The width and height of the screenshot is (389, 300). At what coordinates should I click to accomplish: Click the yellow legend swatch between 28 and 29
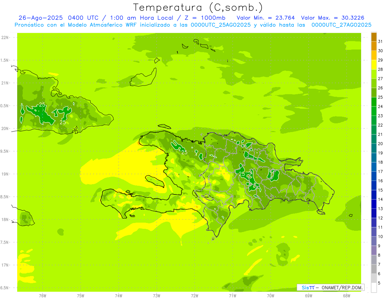tap(374, 64)
